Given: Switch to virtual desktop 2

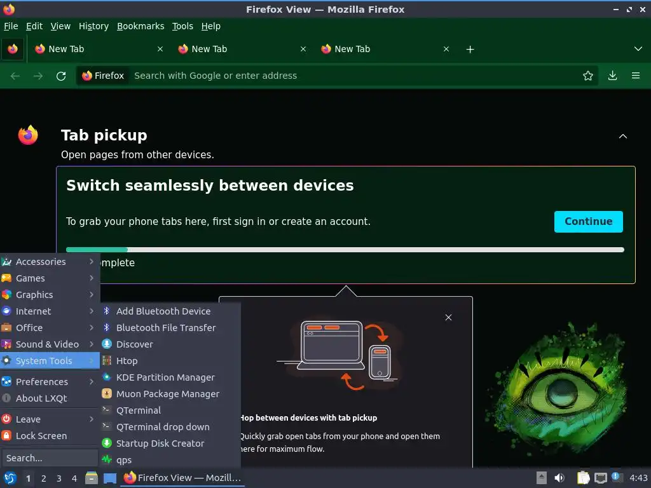Looking at the screenshot, I should (44, 478).
